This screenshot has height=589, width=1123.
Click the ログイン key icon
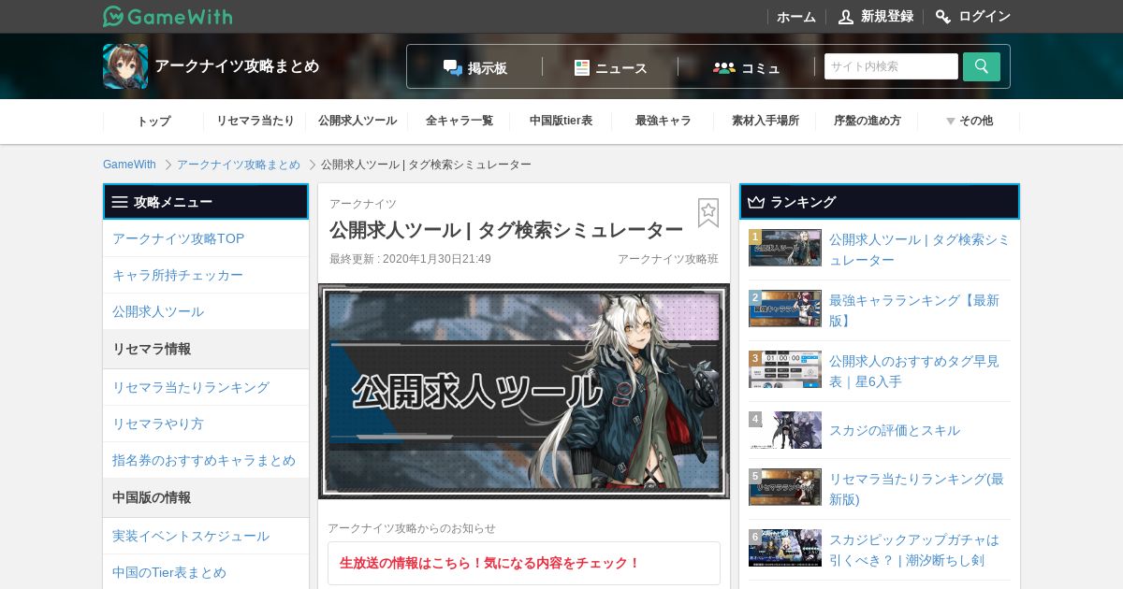(943, 17)
